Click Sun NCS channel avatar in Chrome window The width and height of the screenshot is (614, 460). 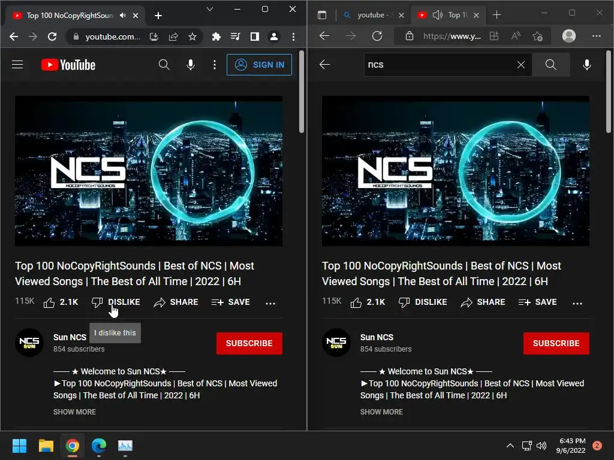click(29, 343)
